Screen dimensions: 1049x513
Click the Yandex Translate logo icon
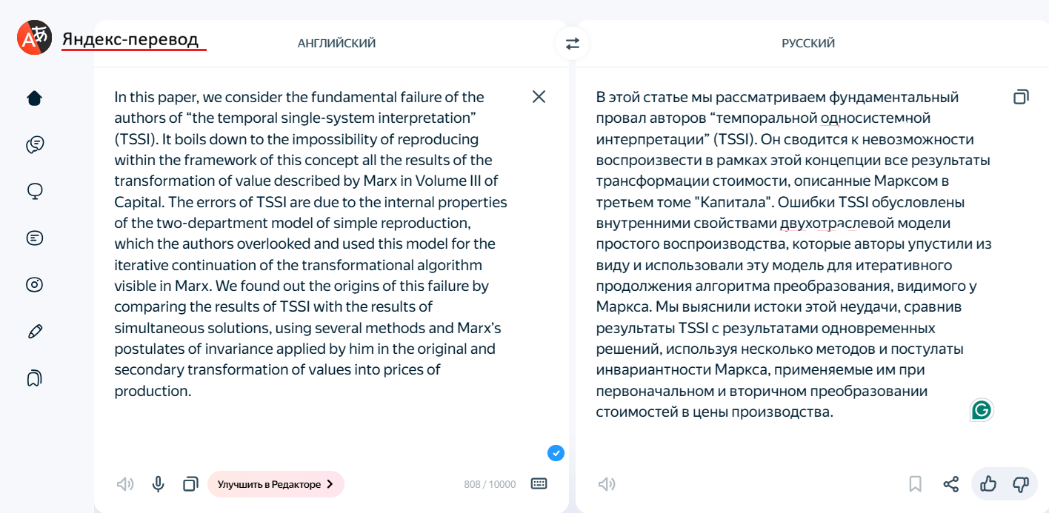pyautogui.click(x=35, y=38)
